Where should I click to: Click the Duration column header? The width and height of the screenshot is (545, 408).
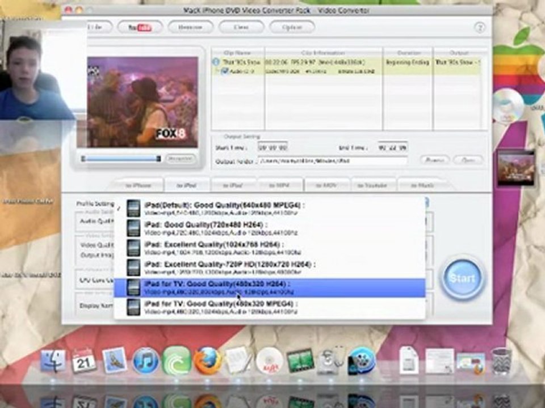pyautogui.click(x=409, y=53)
